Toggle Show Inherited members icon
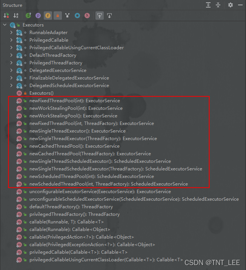Image resolution: width=246 pixels, height=270 pixels. click(28, 16)
